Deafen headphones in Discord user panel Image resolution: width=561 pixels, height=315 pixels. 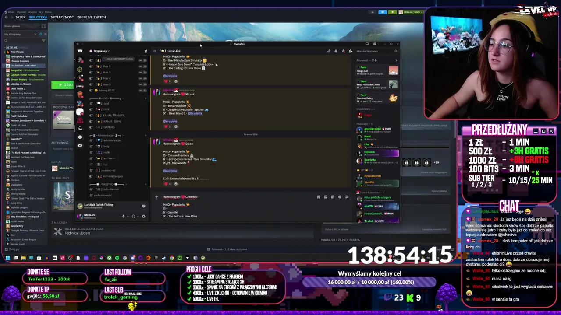point(133,216)
